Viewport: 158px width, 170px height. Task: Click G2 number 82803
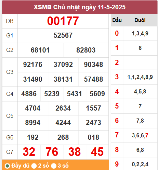click(86, 50)
